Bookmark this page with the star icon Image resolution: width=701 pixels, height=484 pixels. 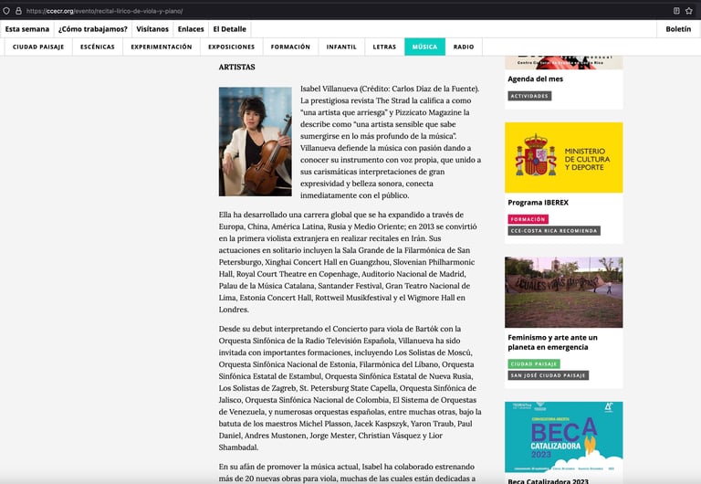coord(689,11)
